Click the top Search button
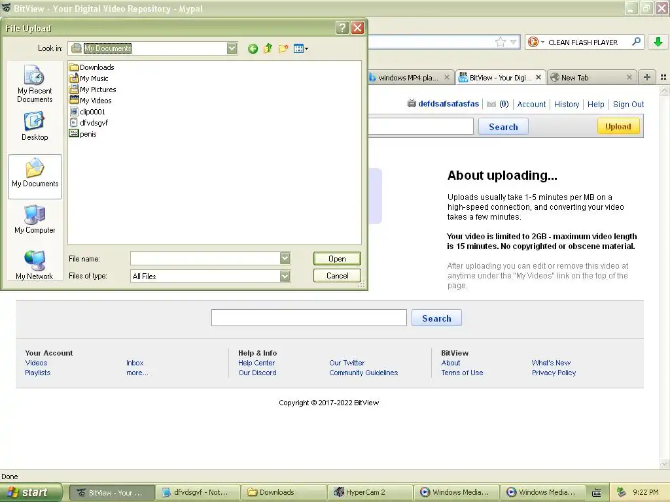Screen dimensions: 670x502 [x=503, y=127]
